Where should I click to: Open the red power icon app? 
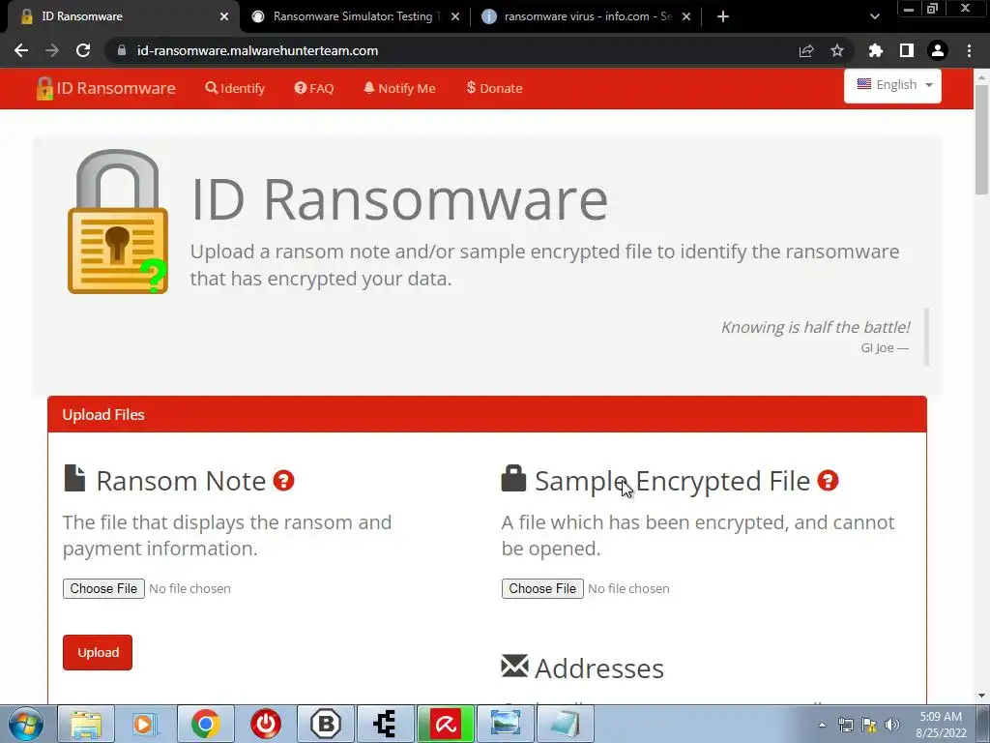pos(266,724)
